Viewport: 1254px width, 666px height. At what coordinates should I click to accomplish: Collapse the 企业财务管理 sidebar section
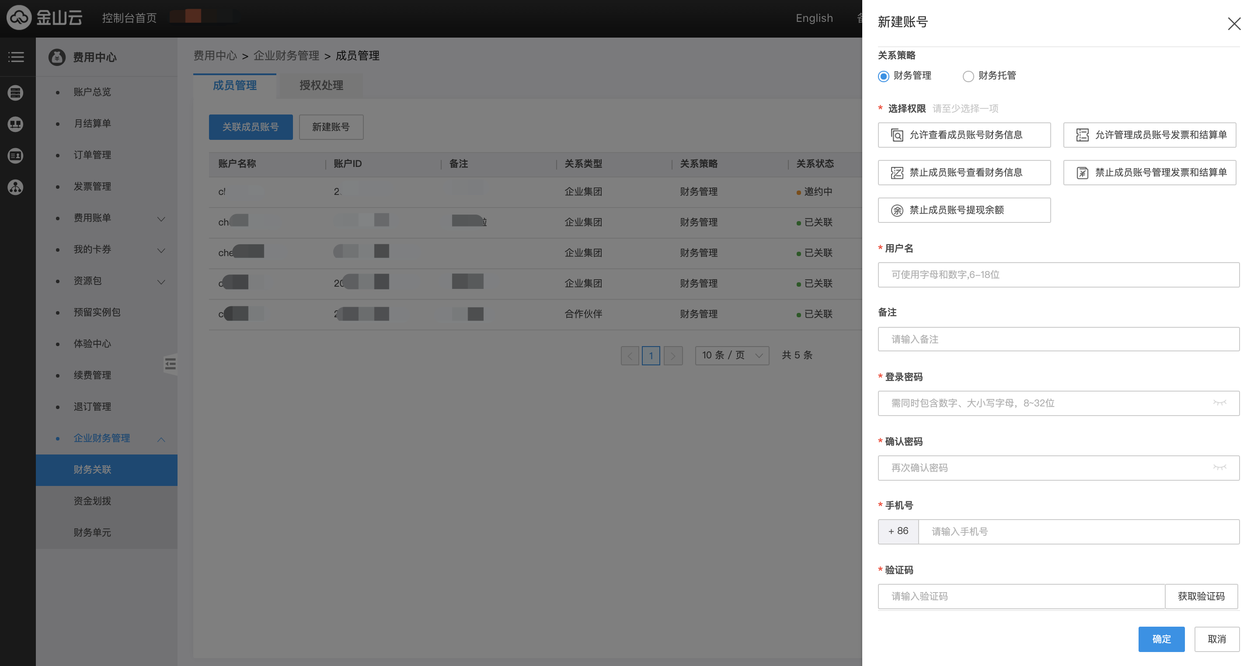click(x=161, y=439)
